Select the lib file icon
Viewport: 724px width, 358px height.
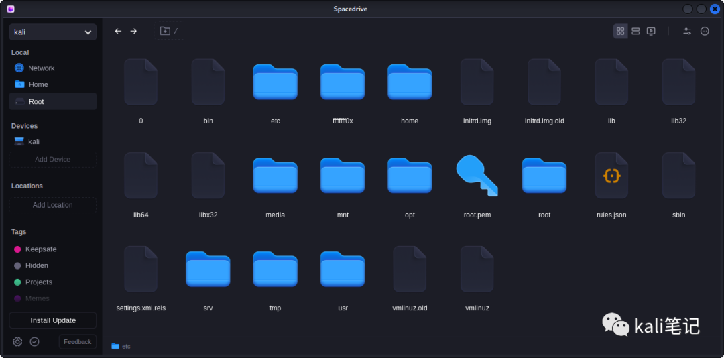tap(611, 82)
